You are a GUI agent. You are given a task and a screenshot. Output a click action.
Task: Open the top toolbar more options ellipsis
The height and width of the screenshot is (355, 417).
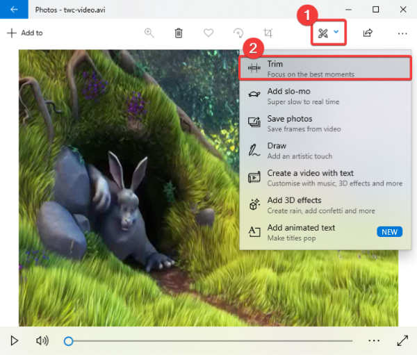pos(402,33)
